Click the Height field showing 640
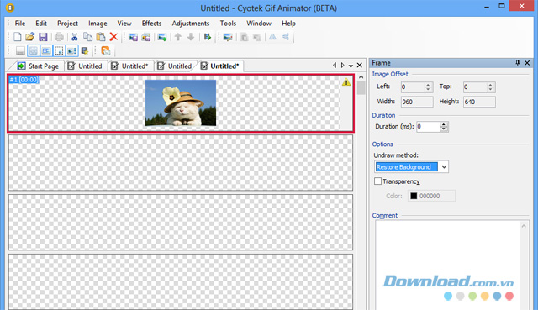The width and height of the screenshot is (538, 310). click(479, 102)
